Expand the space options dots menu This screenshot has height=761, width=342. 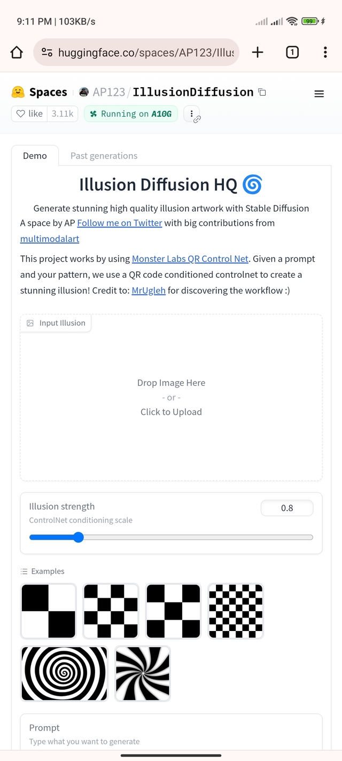click(191, 113)
